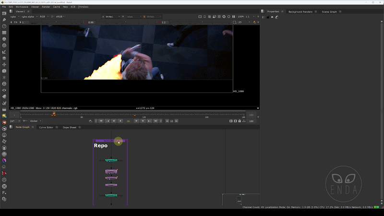The width and height of the screenshot is (384, 216).
Task: Open the colorful flame plugin menu
Action: point(4,160)
